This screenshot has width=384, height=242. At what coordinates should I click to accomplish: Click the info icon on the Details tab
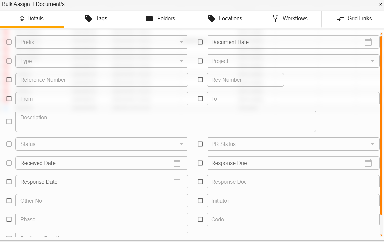(x=22, y=19)
